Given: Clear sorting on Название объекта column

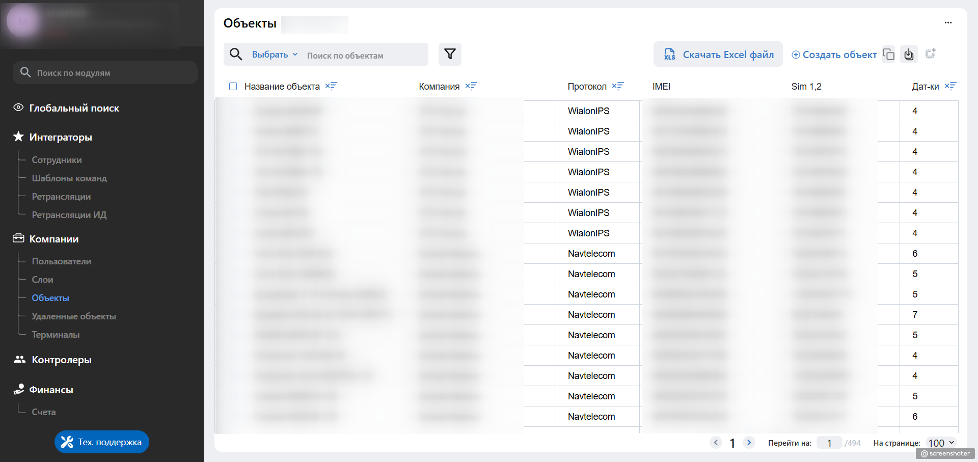Looking at the screenshot, I should click(331, 86).
